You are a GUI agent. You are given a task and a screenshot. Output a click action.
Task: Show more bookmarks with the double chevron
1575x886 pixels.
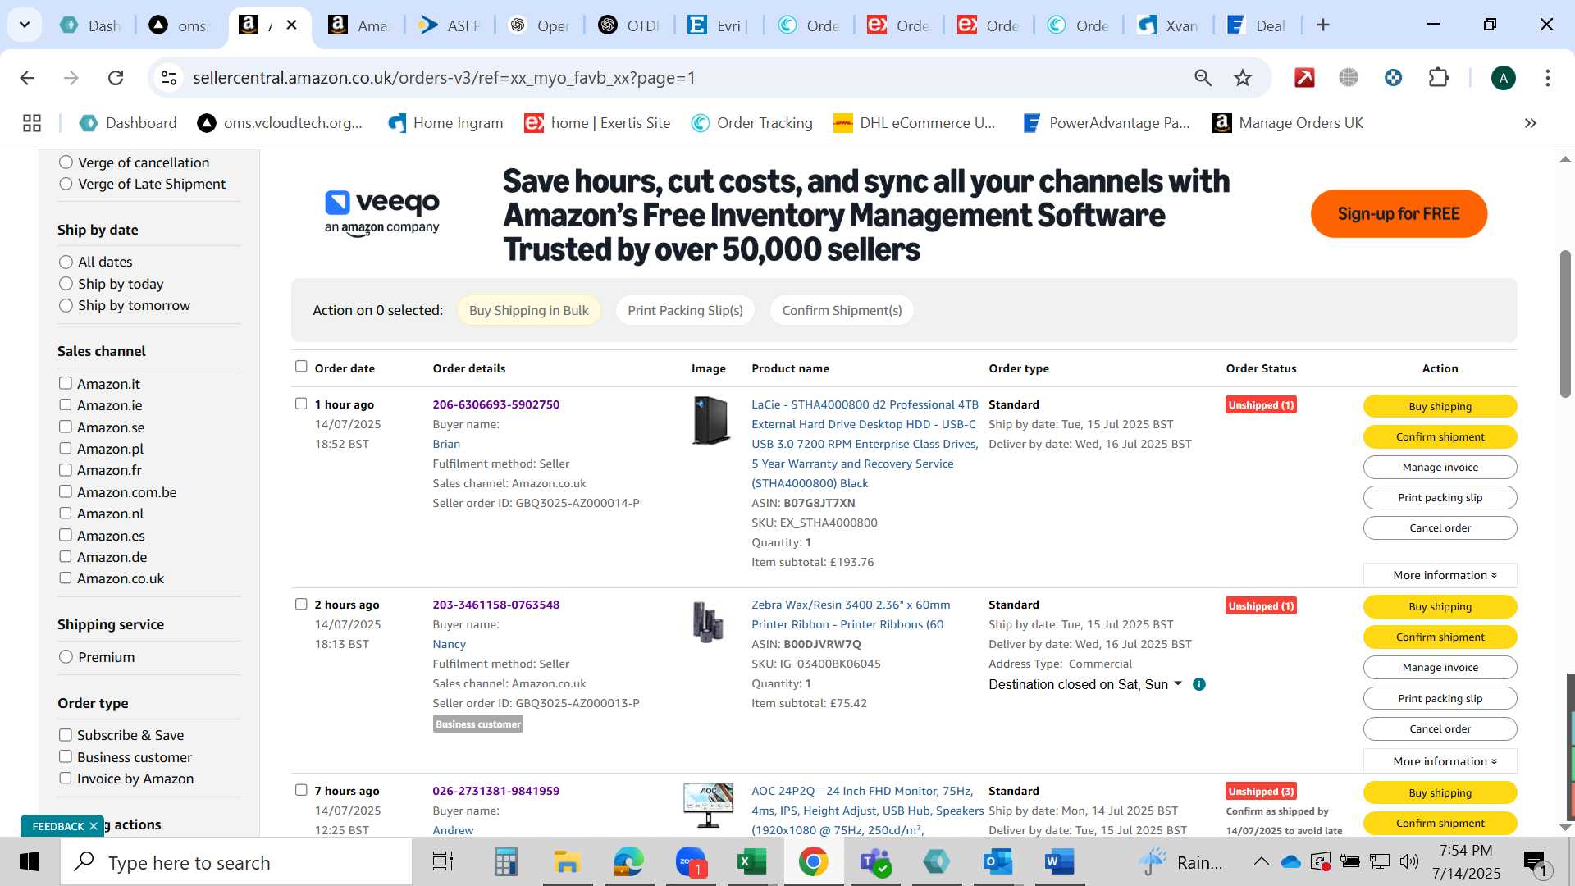click(1530, 123)
